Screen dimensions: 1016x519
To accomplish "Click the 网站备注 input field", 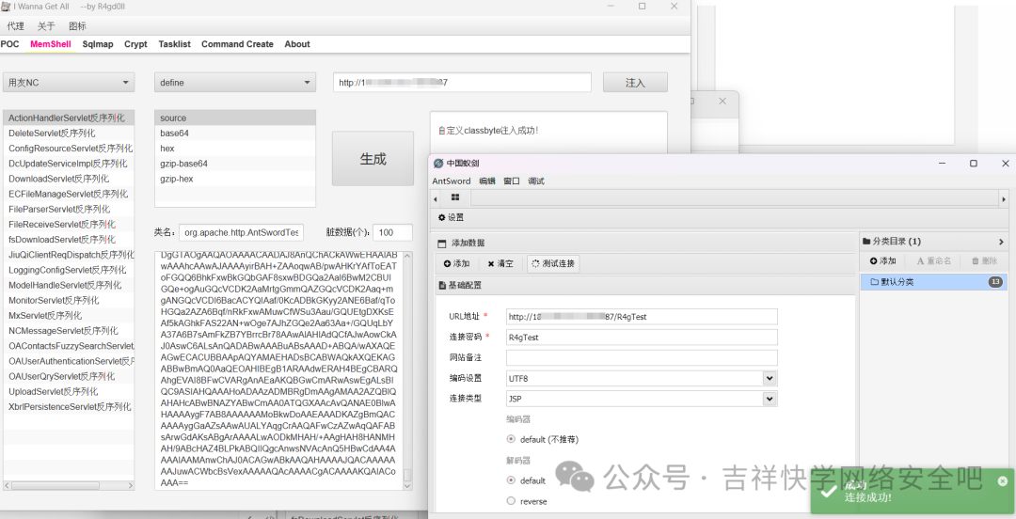I will click(x=642, y=357).
